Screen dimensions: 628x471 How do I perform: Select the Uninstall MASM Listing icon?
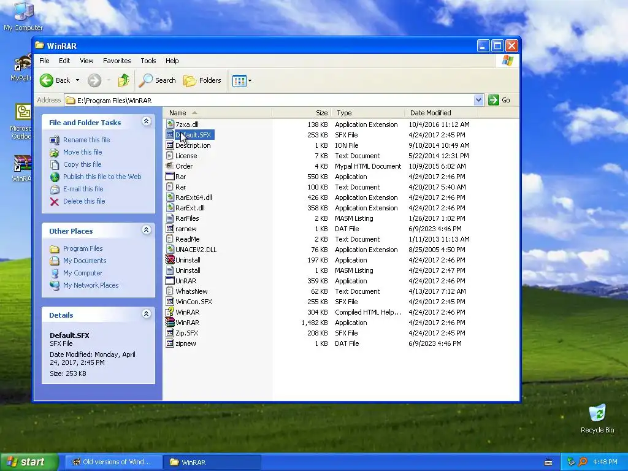click(x=170, y=270)
